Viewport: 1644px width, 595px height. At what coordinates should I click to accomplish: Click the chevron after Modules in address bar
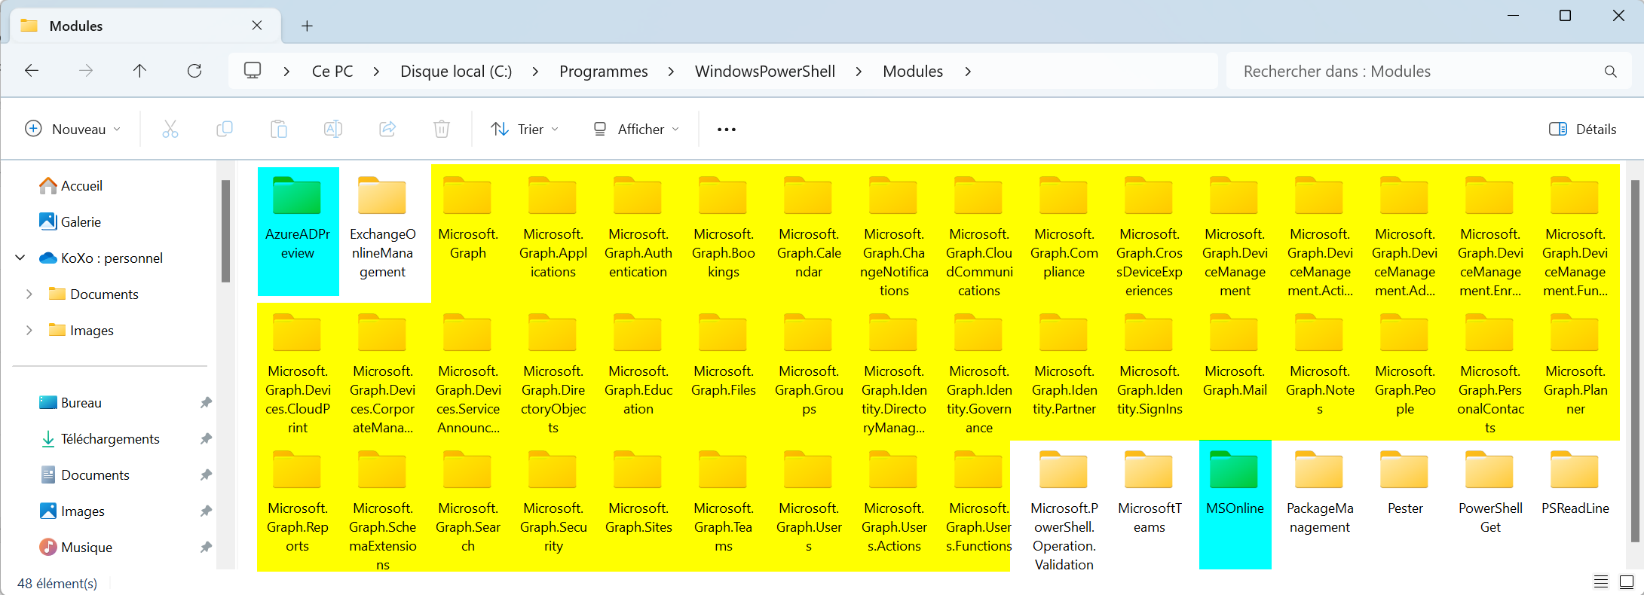click(x=968, y=72)
